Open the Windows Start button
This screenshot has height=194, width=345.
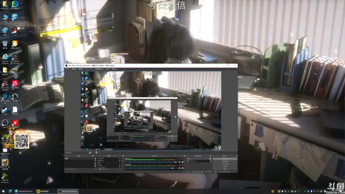point(3,191)
